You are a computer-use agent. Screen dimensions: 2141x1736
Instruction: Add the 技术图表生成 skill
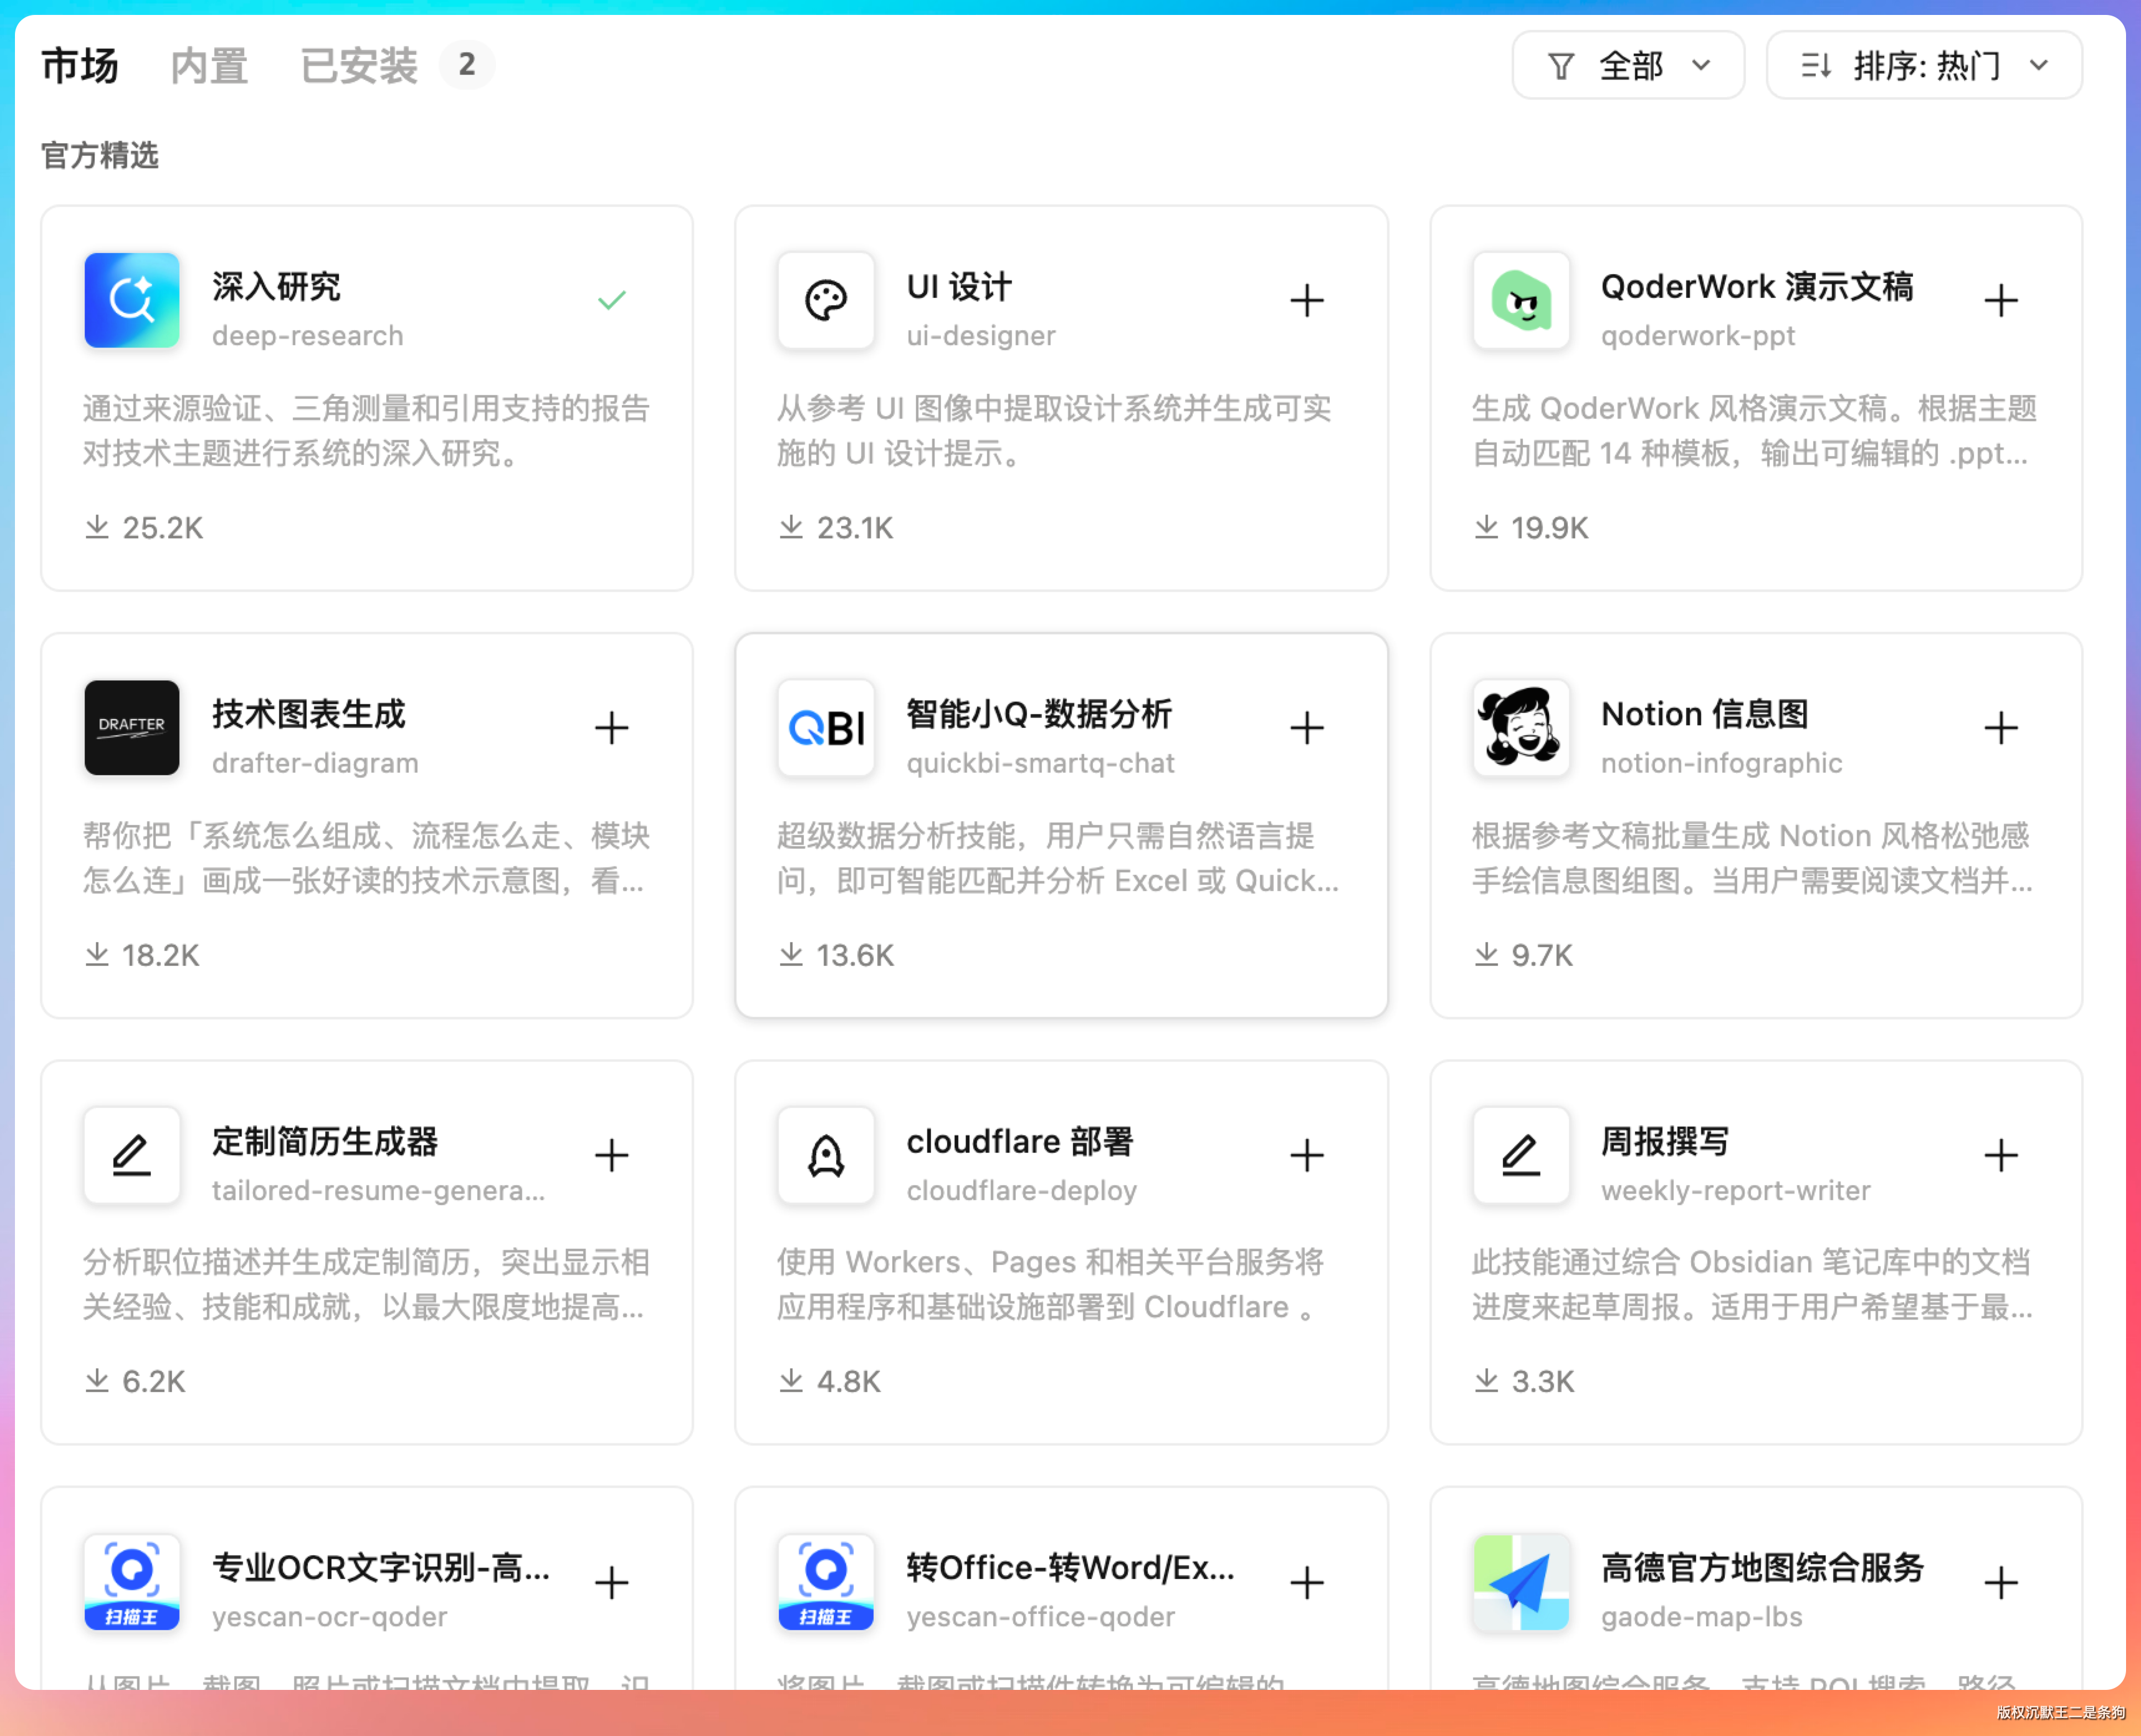click(x=611, y=728)
